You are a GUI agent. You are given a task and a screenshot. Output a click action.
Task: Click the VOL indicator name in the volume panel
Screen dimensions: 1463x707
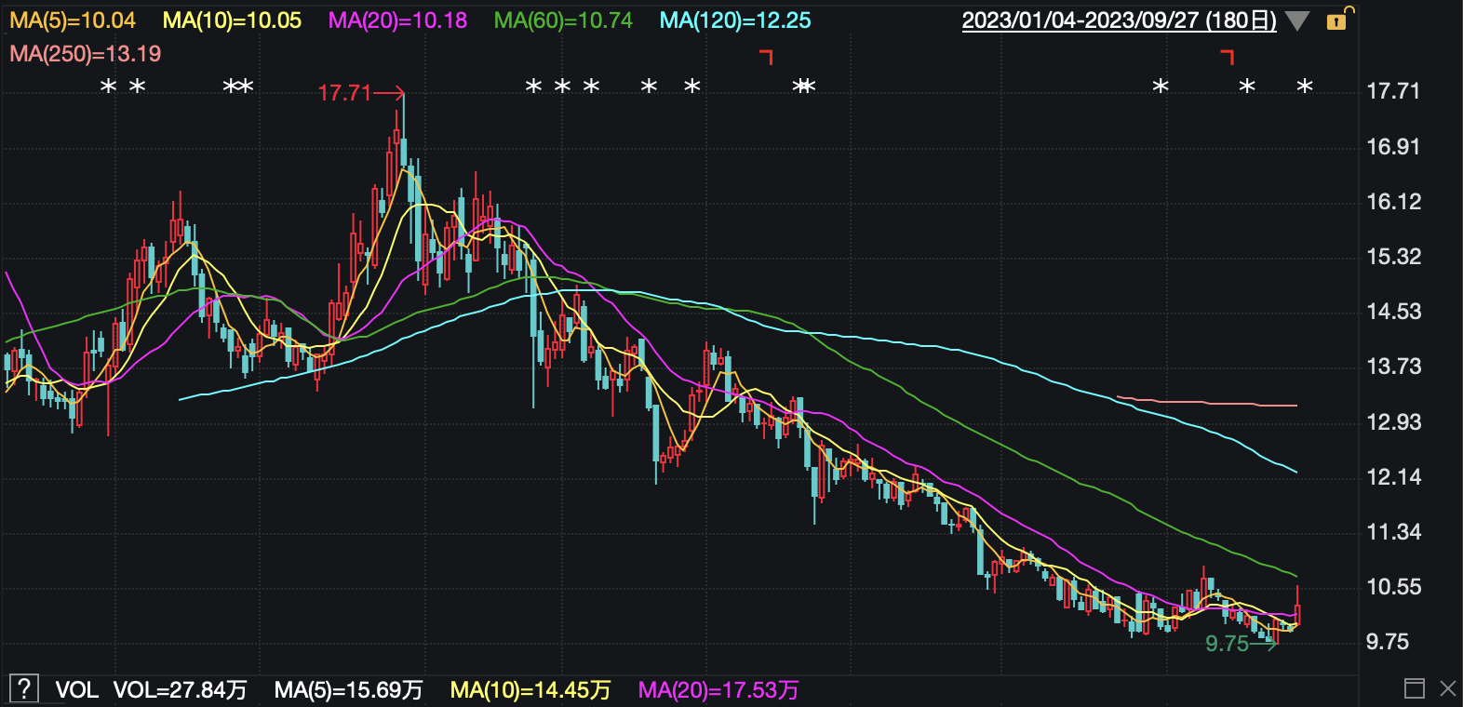click(76, 690)
